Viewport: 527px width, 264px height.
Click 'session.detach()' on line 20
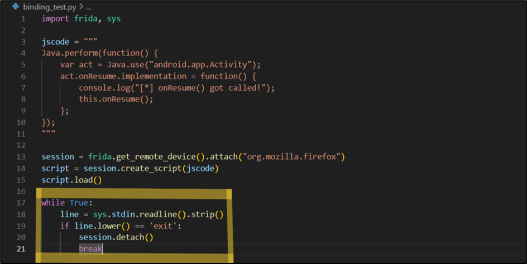[116, 237]
